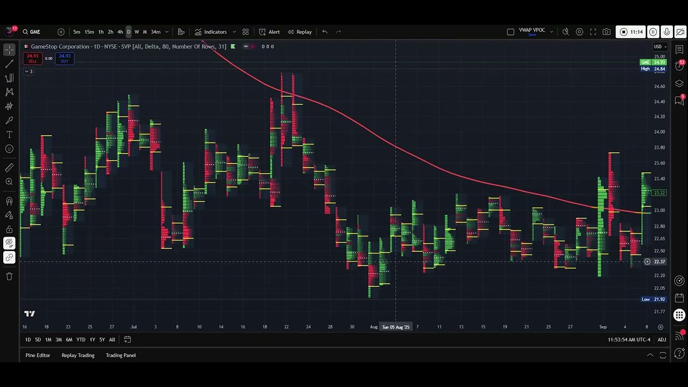Pause the screen recording
Viewport: 688px width, 387px height.
(653, 32)
